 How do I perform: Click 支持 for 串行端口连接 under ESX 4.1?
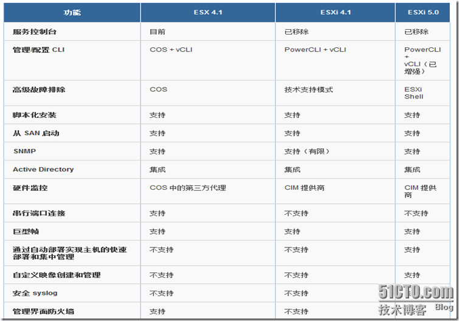coord(157,213)
